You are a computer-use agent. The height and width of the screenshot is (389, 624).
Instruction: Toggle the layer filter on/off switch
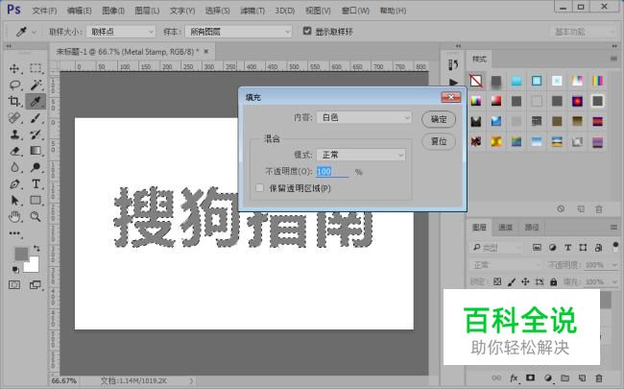[x=615, y=247]
